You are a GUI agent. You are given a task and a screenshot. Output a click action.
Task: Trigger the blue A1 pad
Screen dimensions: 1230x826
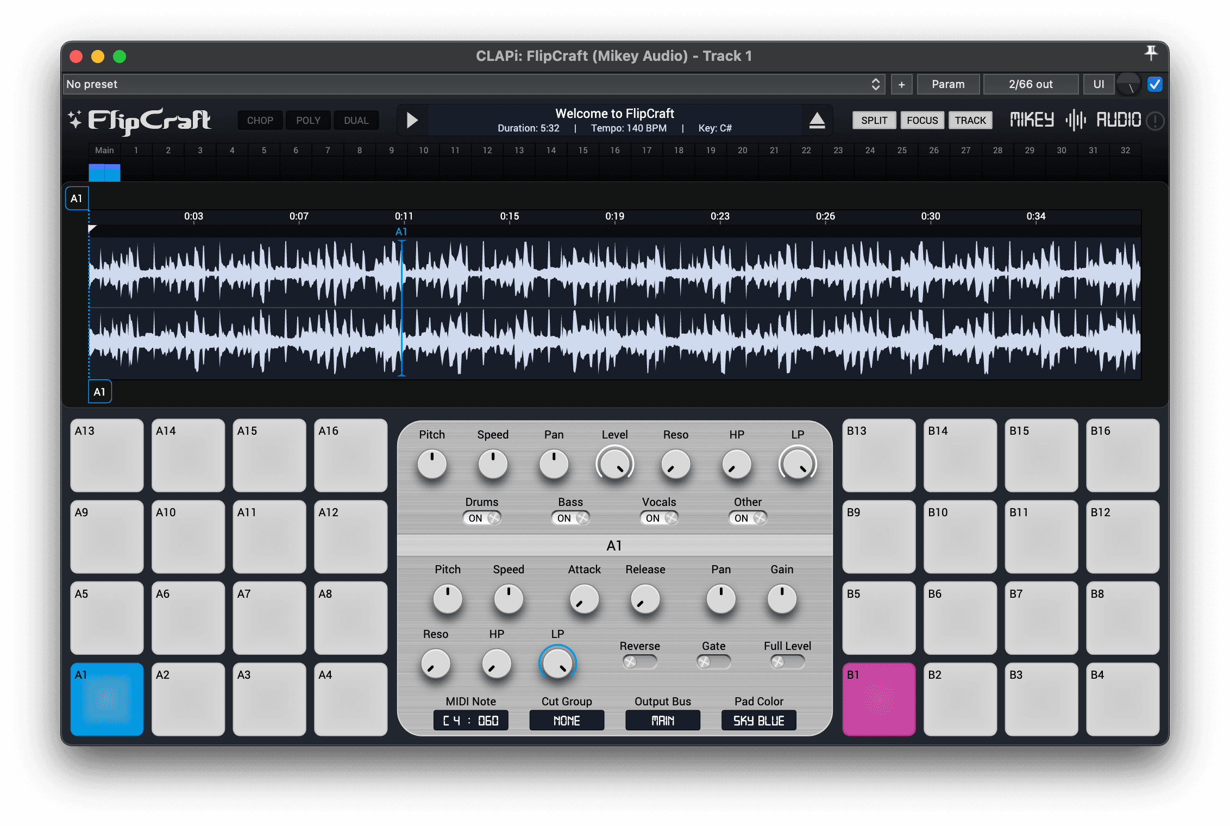(x=107, y=699)
